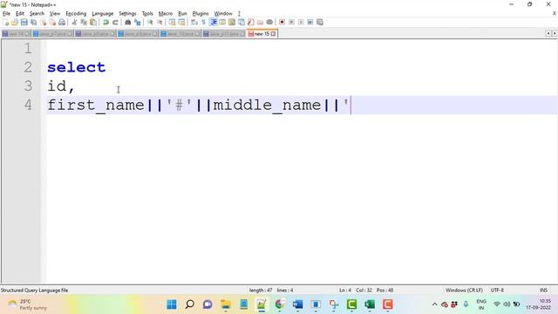Undo the last edit from toolbar

[105, 22]
